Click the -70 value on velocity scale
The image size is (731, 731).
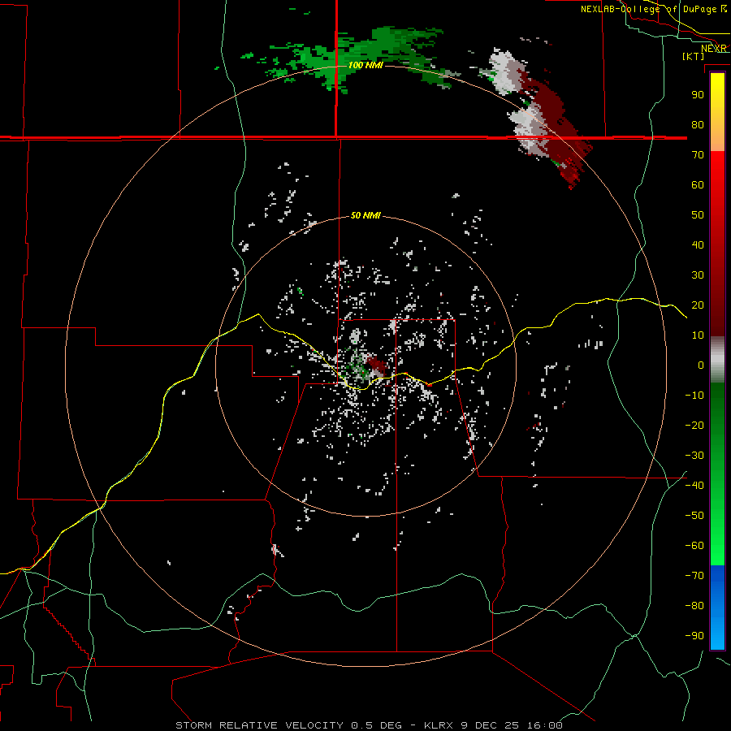[x=694, y=576]
